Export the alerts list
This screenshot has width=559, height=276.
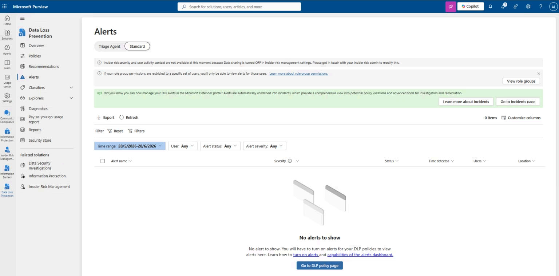pyautogui.click(x=106, y=118)
